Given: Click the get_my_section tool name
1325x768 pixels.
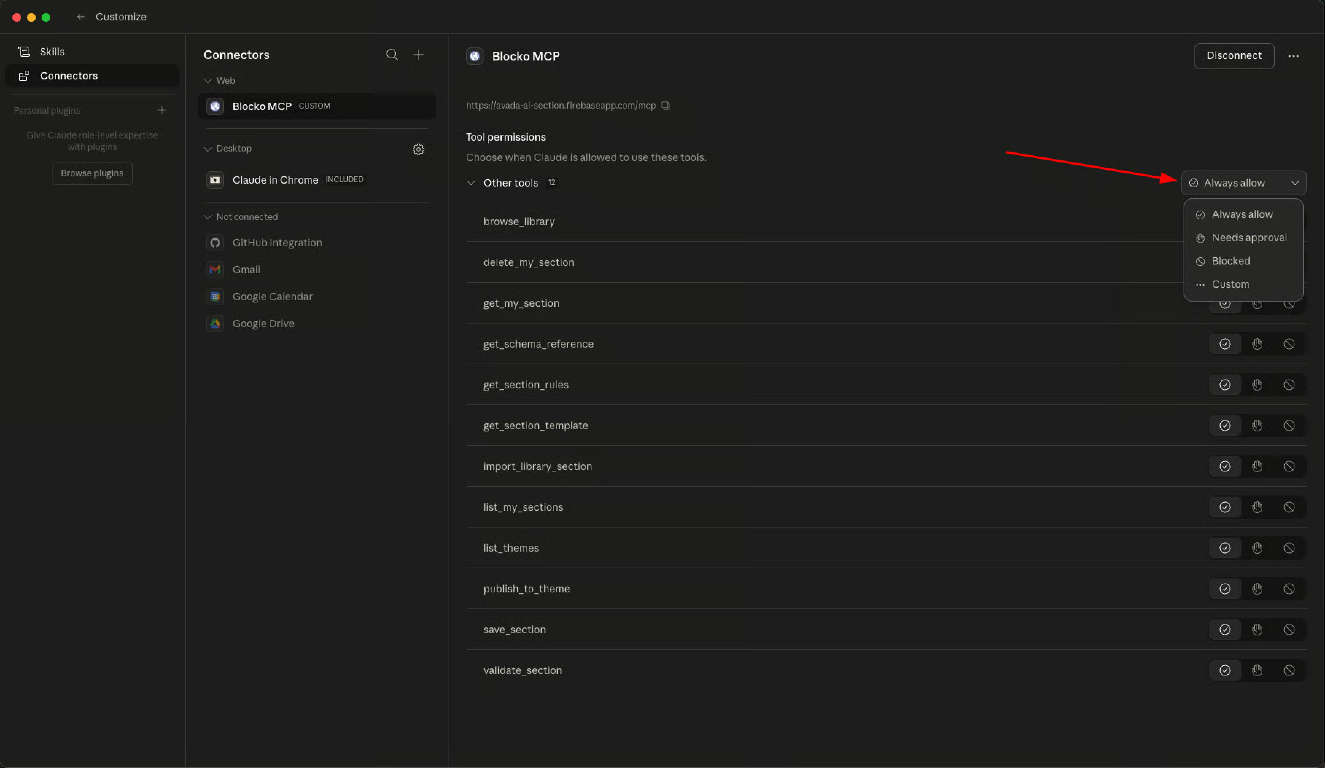Looking at the screenshot, I should (x=521, y=303).
